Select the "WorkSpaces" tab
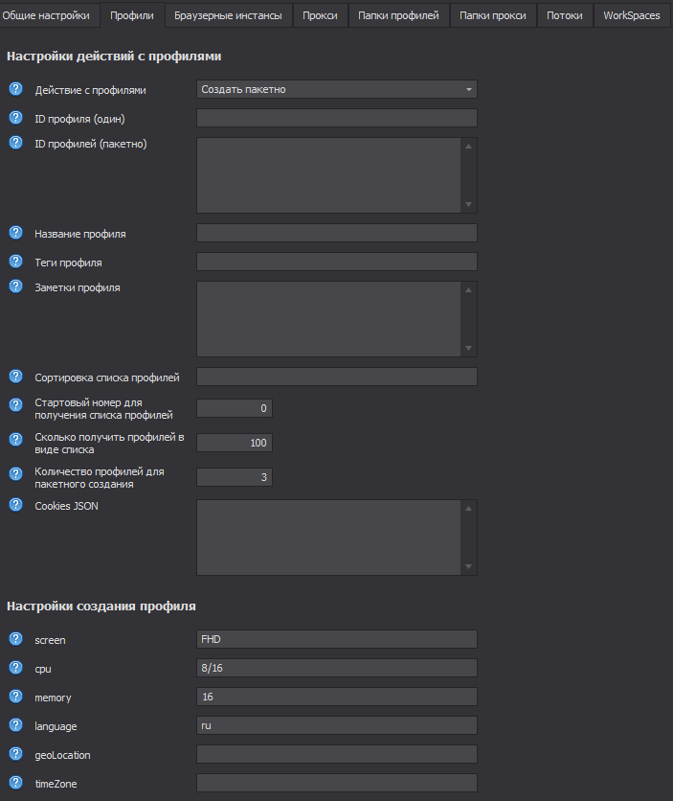673x801 pixels. 631,15
